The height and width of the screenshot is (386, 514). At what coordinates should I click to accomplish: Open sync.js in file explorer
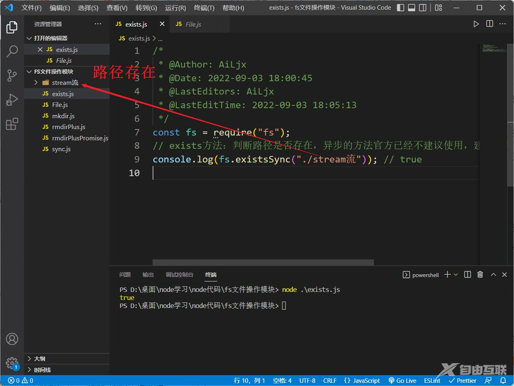(x=67, y=149)
